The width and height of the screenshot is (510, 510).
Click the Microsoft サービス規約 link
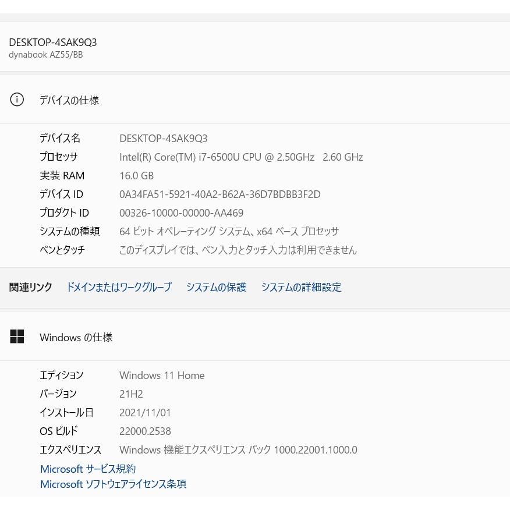click(87, 469)
